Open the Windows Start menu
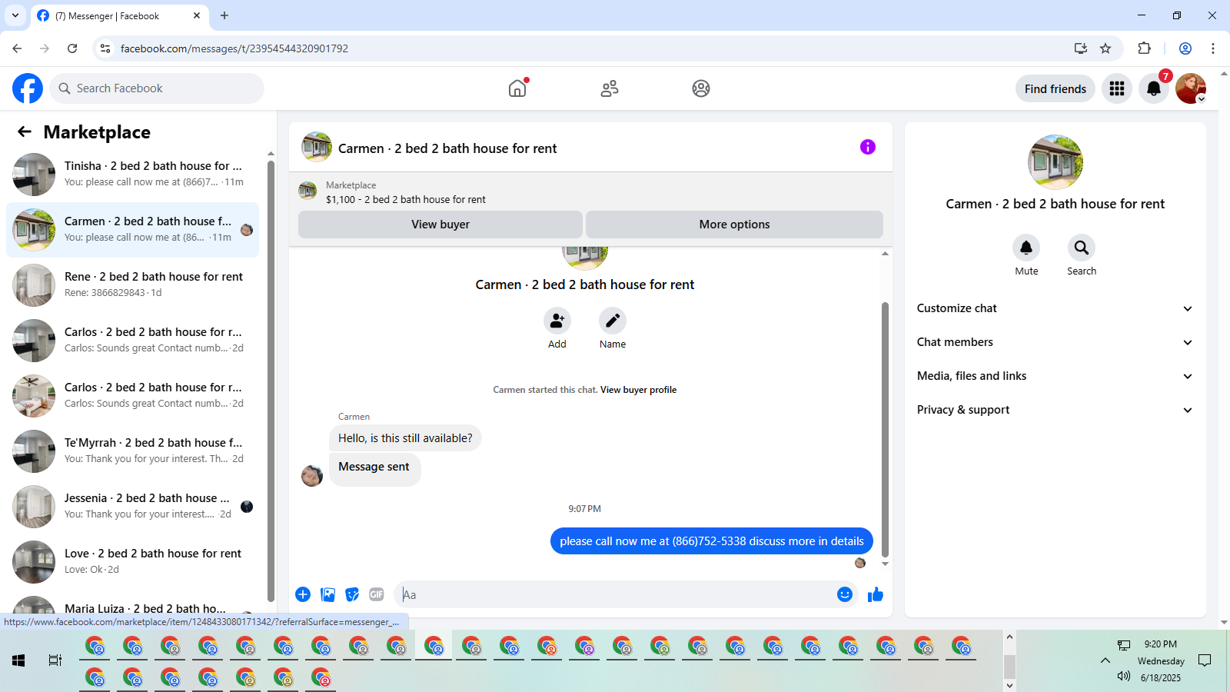Screen dimensions: 1230x692 click(x=18, y=660)
